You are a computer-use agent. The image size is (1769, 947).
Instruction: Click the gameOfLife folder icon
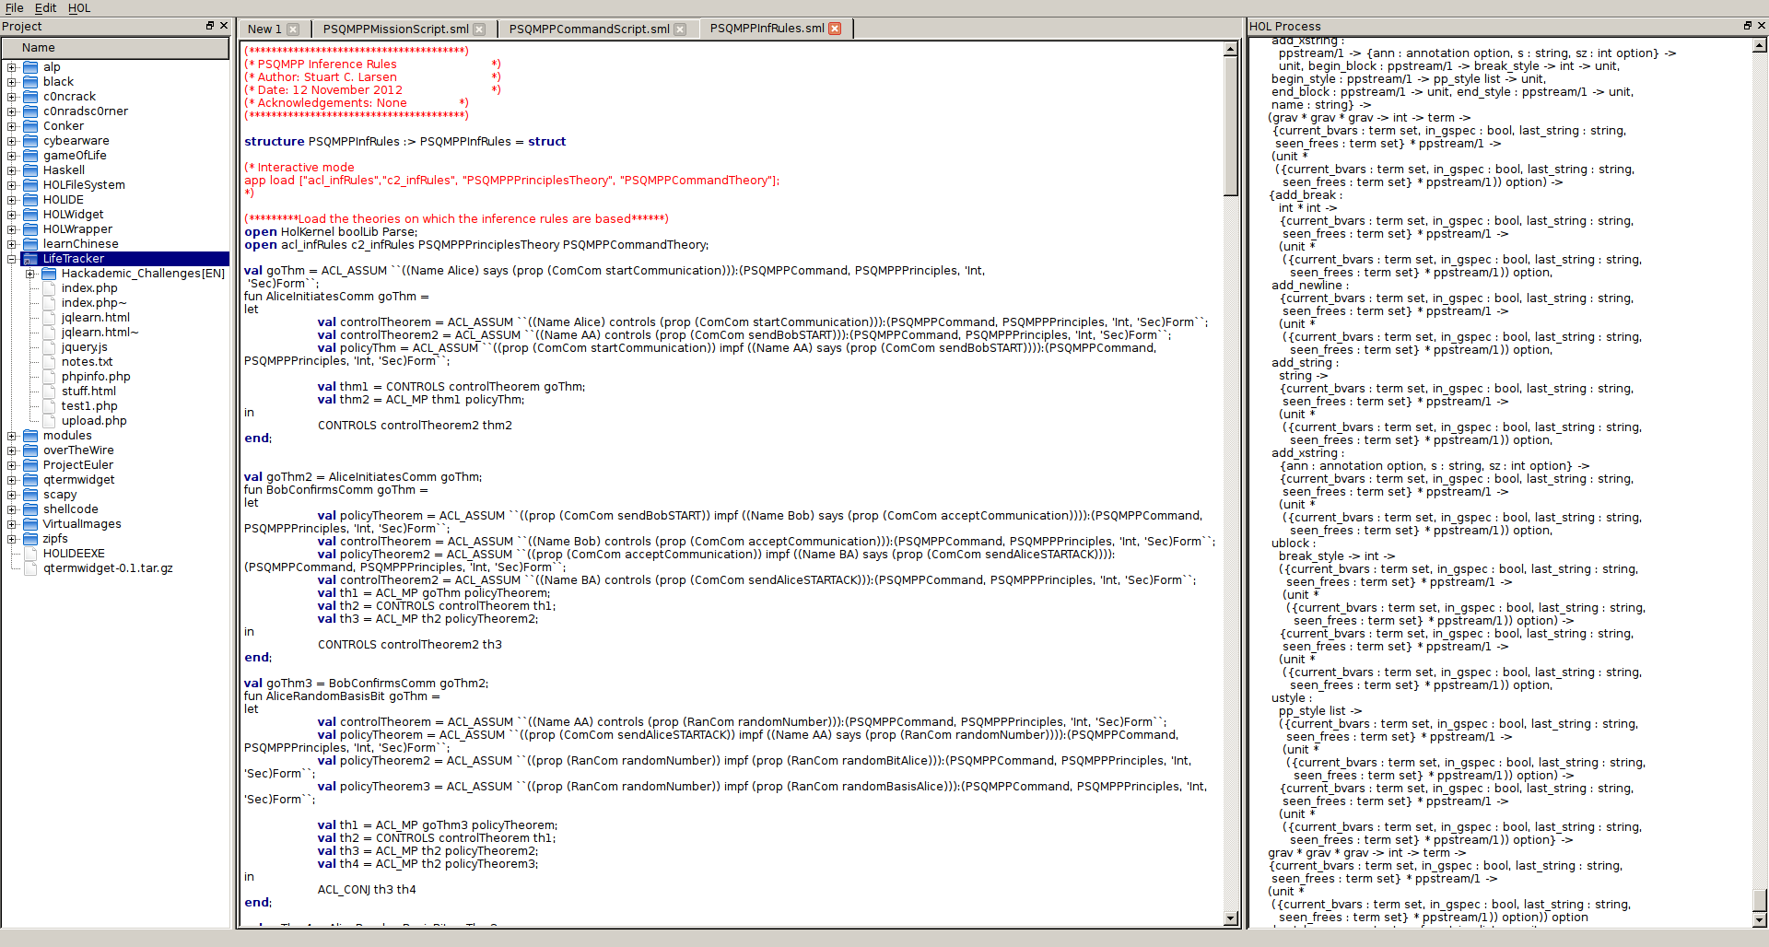tap(30, 156)
